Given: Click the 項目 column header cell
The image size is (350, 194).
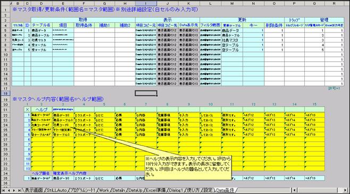Looking at the screenshot, I should (x=63, y=25).
